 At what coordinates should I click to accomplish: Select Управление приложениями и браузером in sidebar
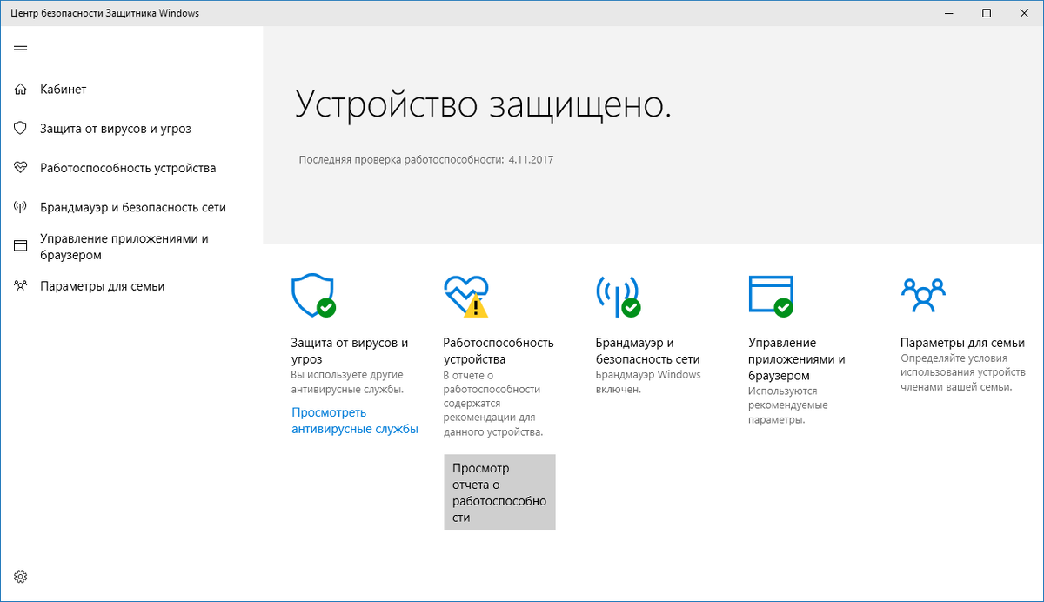pos(124,247)
